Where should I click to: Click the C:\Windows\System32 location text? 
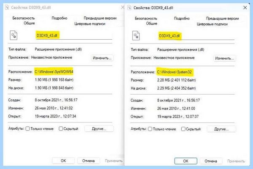coord(175,72)
